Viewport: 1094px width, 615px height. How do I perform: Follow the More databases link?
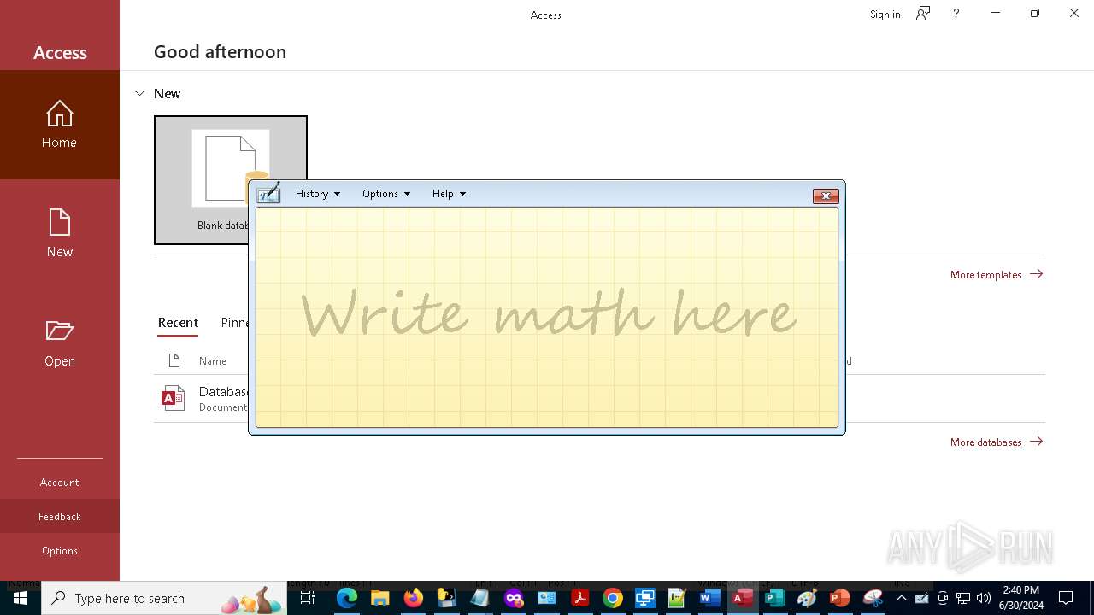coord(997,442)
